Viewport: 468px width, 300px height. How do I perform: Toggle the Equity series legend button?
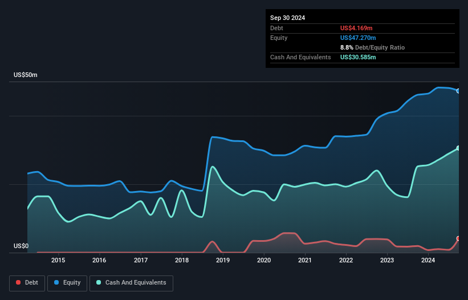(67, 283)
